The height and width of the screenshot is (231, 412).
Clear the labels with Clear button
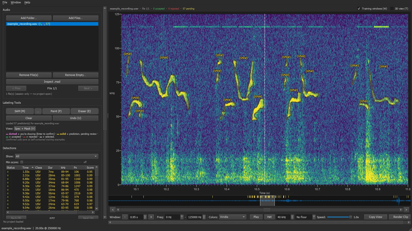click(29, 118)
